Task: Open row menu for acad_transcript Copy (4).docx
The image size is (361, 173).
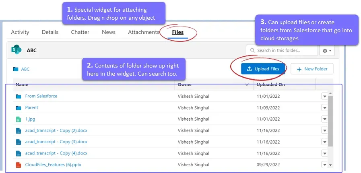Action: coord(325,153)
